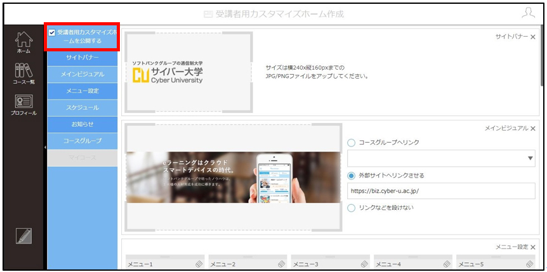Collapse the blue side menu with arrow
This screenshot has height=272, width=547.
click(45, 148)
